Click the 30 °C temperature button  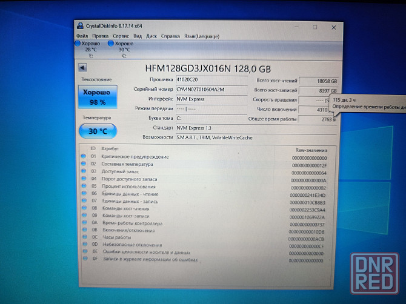[98, 131]
